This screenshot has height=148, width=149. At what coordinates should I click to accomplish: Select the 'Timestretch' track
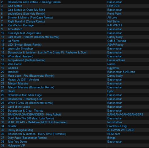point(15,29)
